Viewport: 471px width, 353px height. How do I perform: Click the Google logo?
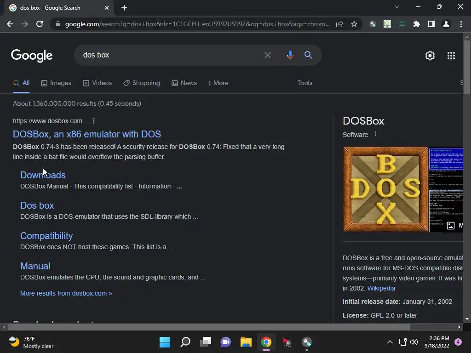(x=32, y=56)
